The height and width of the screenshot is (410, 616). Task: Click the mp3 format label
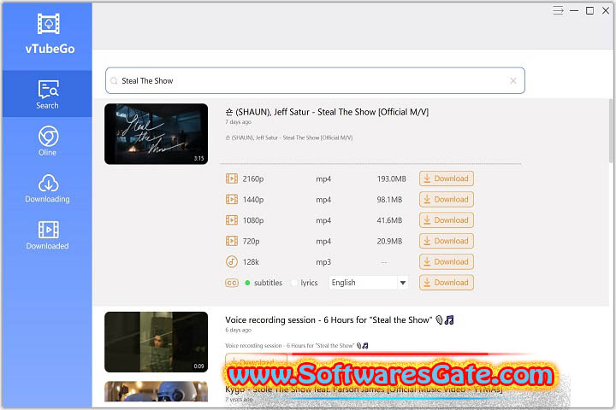tap(323, 262)
